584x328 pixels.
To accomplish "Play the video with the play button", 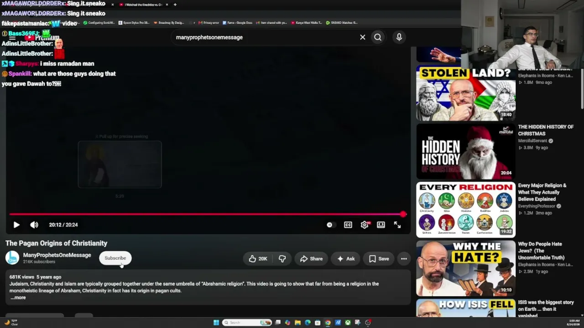I will pyautogui.click(x=16, y=225).
